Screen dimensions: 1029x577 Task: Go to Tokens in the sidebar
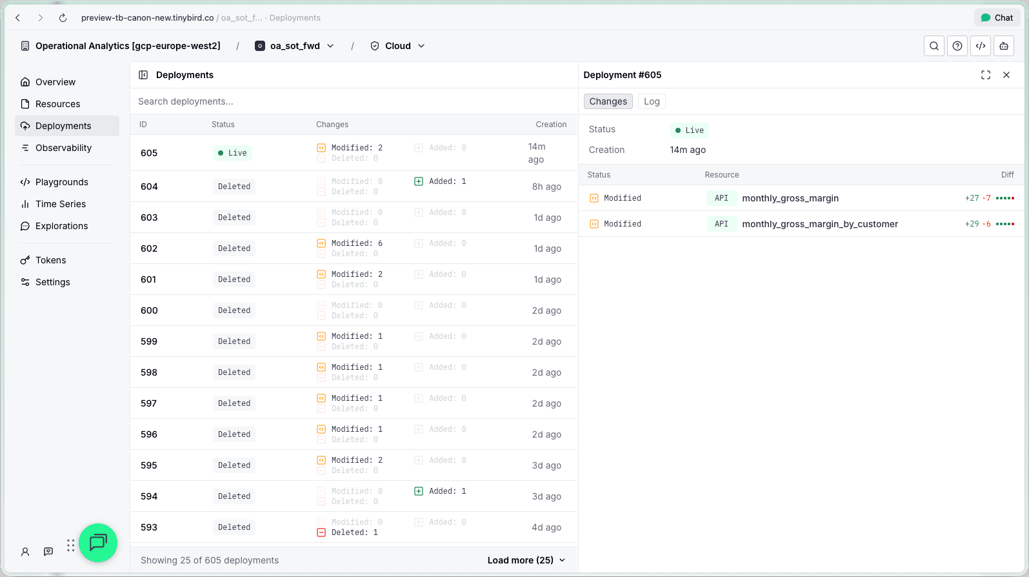(50, 260)
